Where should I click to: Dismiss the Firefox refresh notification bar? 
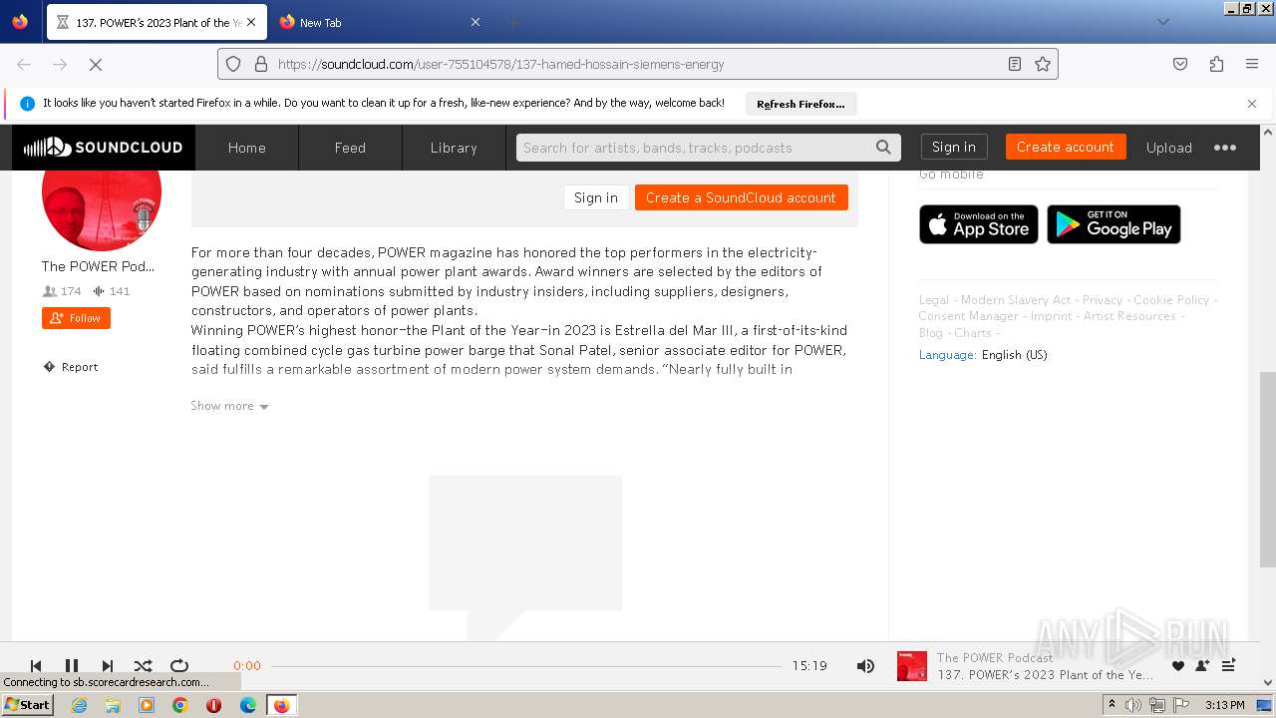coord(1252,104)
